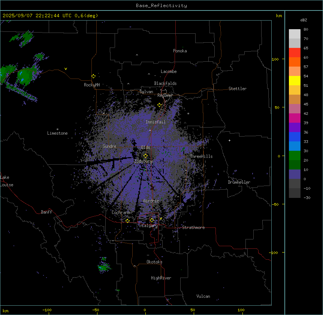Click the yellow marker above Calgary label
Viewport: 323px width, 315px height.
[152, 220]
